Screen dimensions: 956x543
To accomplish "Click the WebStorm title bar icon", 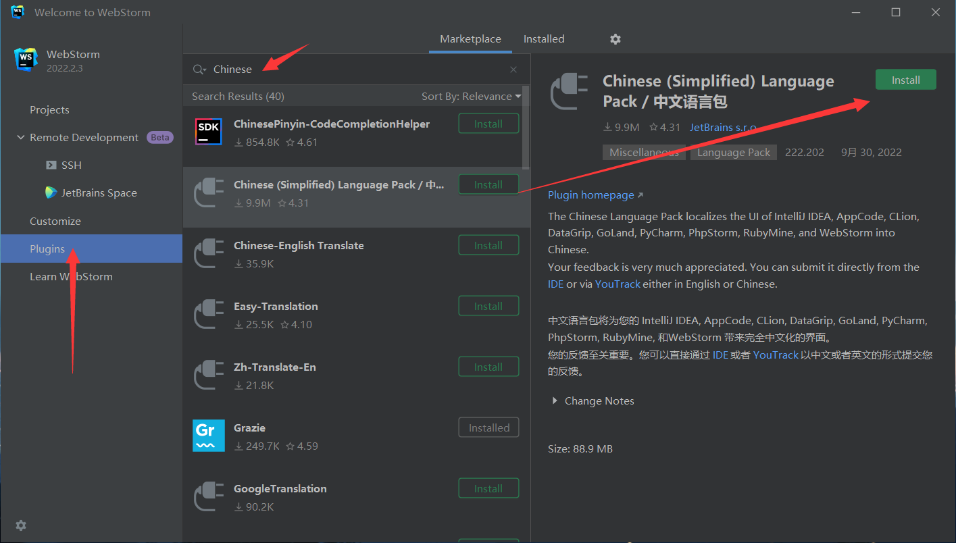I will tap(18, 12).
